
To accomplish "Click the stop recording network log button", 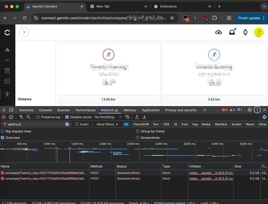I will (4, 117).
